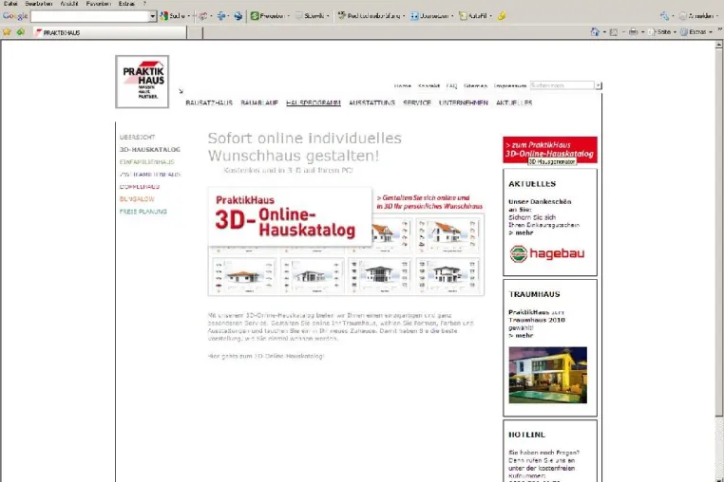
Task: Click the yellow highlighter icon in Google toolbar
Action: [502, 16]
